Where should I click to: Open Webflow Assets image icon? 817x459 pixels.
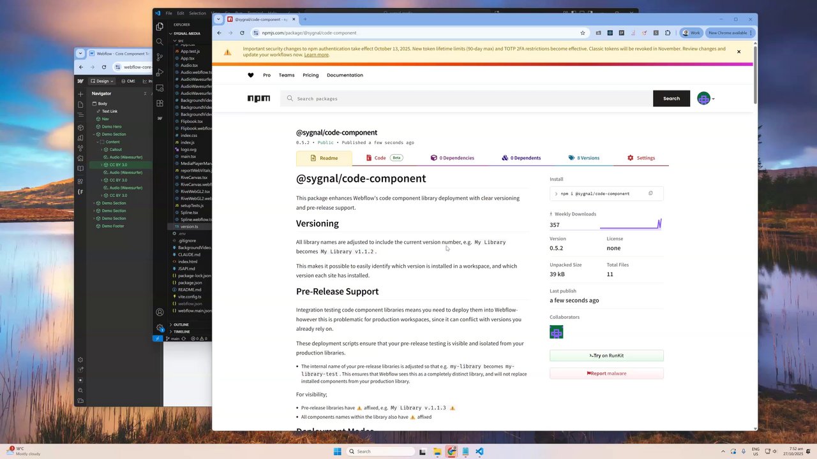point(80,158)
